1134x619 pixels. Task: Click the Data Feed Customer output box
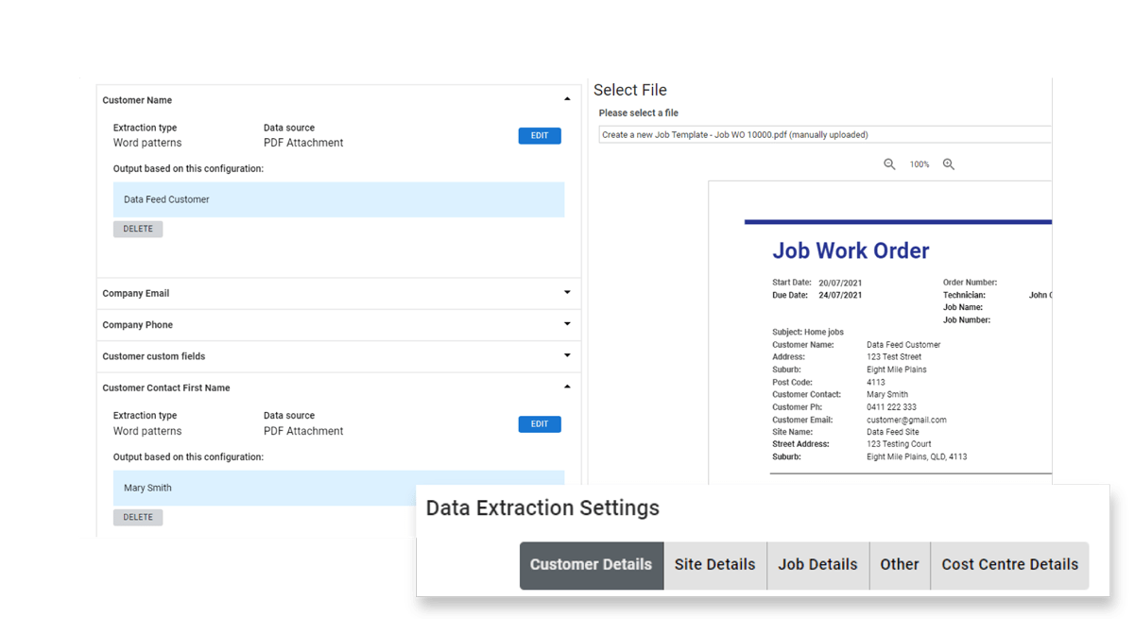pyautogui.click(x=338, y=200)
